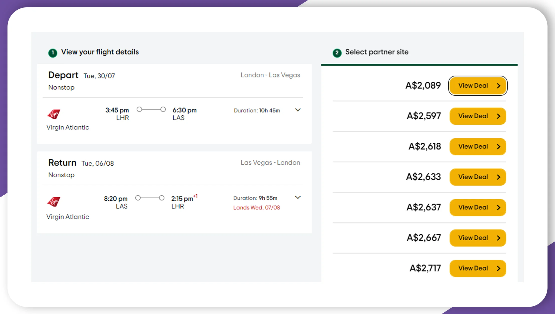The height and width of the screenshot is (314, 555).
Task: Click the arrow icon inside the A$2,717 View Deal button
Action: (499, 268)
